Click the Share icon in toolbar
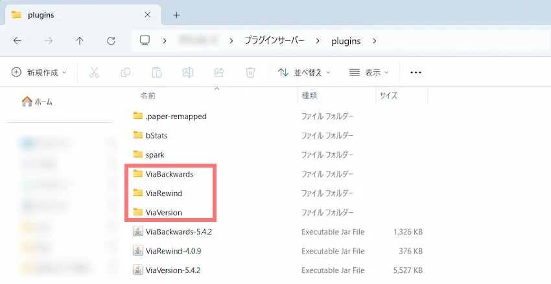 click(219, 72)
